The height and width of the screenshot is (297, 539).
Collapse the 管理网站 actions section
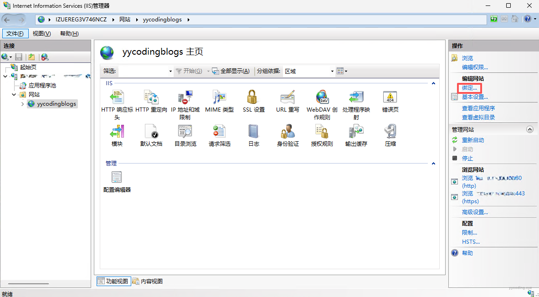point(529,129)
